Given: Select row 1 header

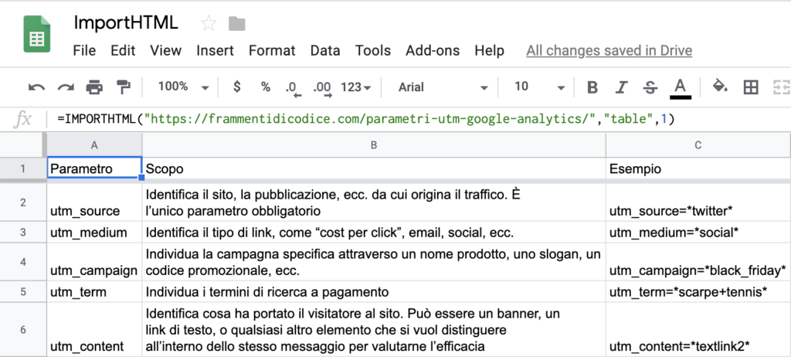Looking at the screenshot, I should click(22, 168).
